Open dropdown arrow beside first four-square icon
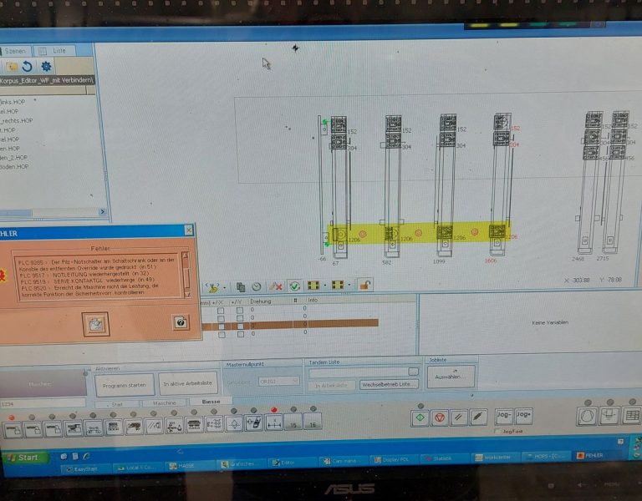The image size is (642, 501). pyautogui.click(x=325, y=285)
